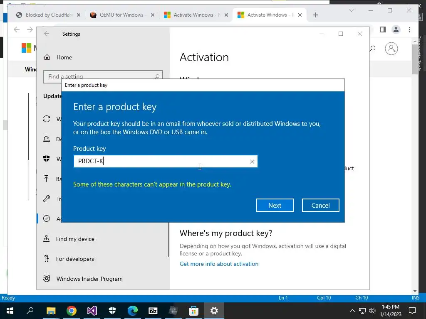Click the Settings search magnifier icon
Screen dimensions: 426x319
157,76
